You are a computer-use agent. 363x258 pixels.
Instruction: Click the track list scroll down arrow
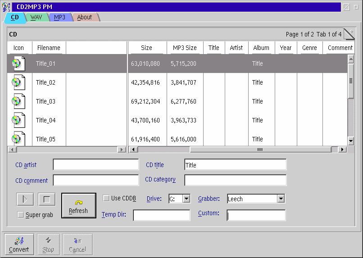pos(351,140)
